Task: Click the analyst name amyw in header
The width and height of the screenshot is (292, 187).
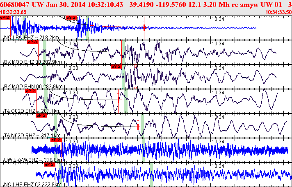Action: (x=249, y=4)
